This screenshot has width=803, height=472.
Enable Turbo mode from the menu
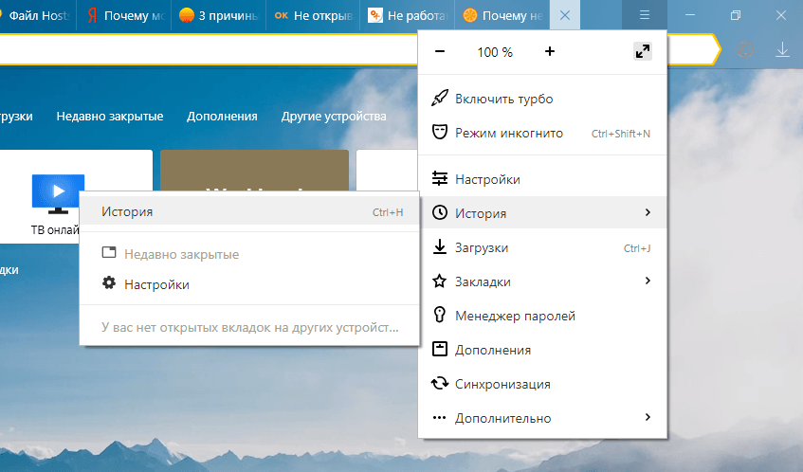(503, 99)
